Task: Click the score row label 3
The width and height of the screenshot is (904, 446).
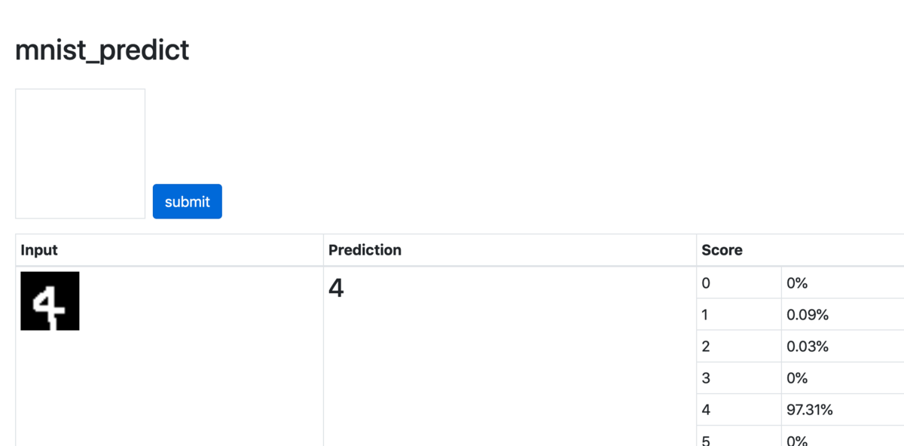Action: click(x=706, y=378)
